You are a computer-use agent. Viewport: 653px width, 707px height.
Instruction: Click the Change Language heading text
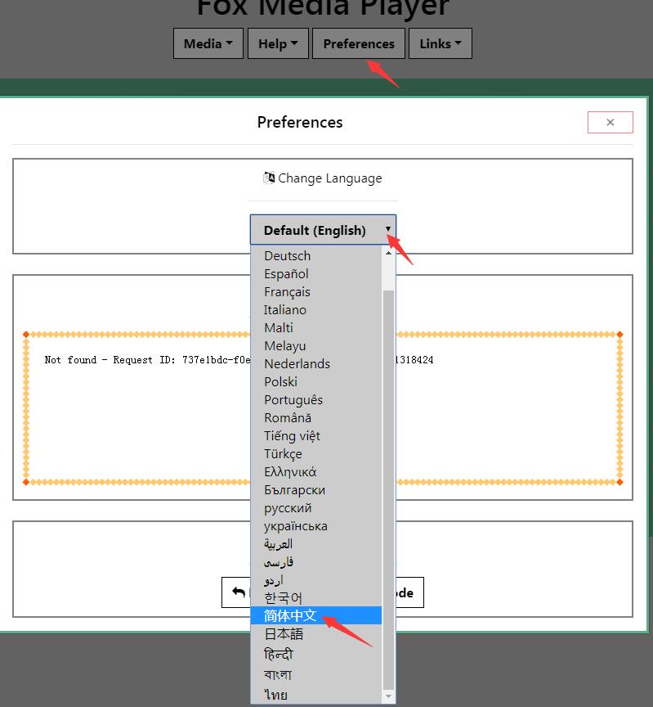click(x=329, y=178)
